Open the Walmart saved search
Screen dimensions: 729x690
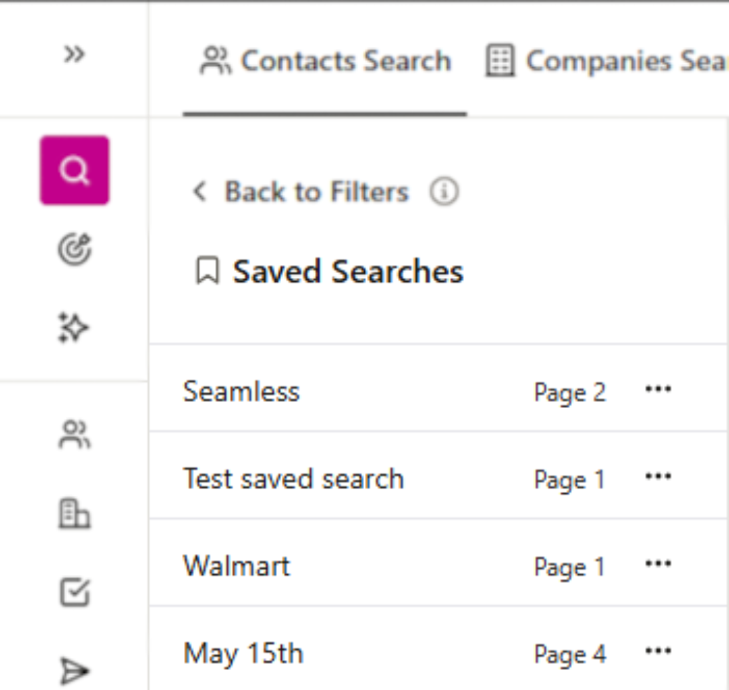tap(236, 566)
